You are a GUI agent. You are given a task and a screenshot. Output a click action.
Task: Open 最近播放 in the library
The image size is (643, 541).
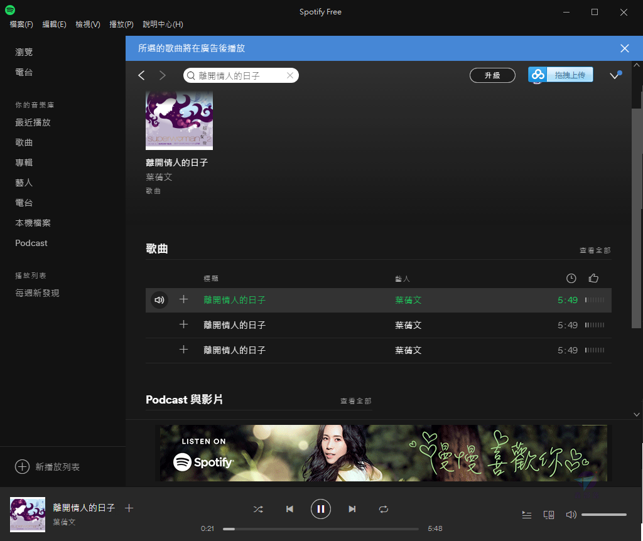(x=33, y=122)
